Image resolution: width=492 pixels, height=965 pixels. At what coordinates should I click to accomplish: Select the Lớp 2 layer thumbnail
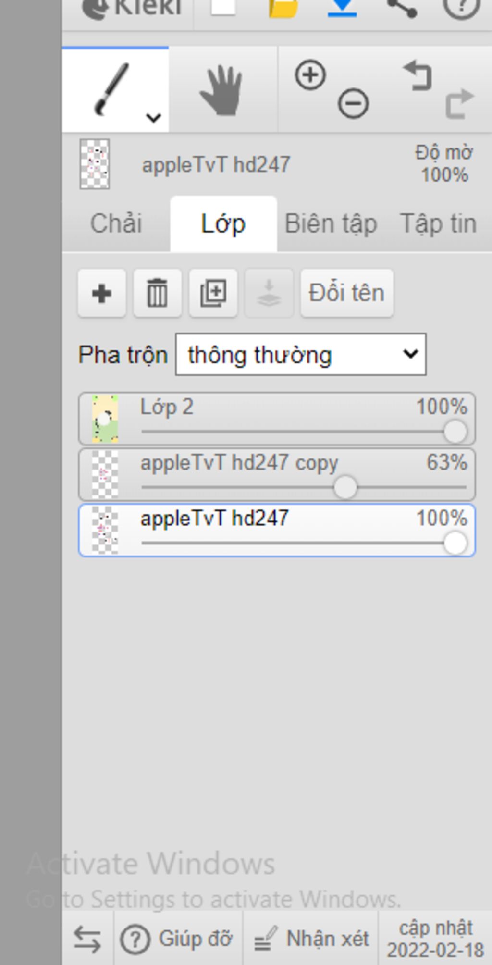[105, 419]
